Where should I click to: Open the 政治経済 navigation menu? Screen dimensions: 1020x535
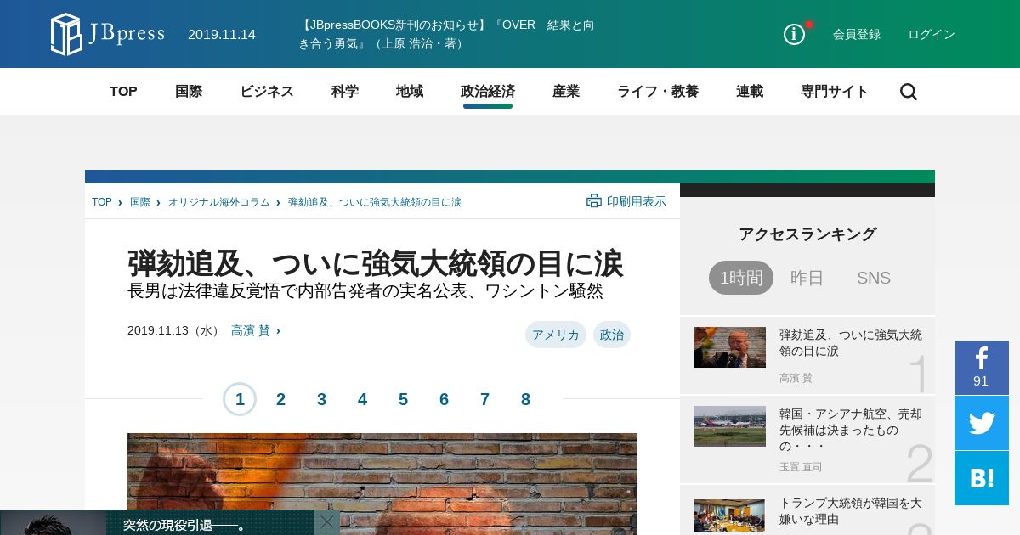point(488,92)
